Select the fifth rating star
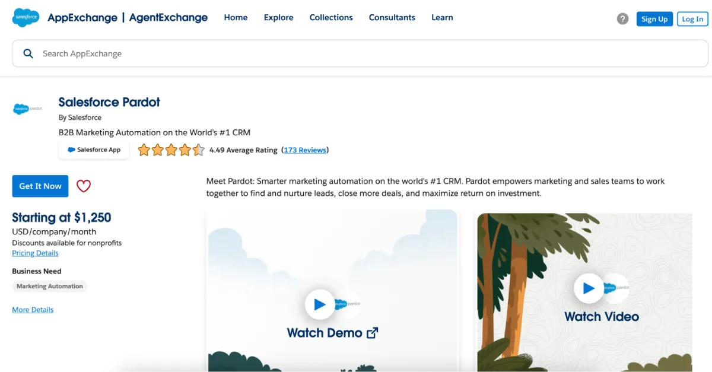Image resolution: width=712 pixels, height=372 pixels. (198, 150)
